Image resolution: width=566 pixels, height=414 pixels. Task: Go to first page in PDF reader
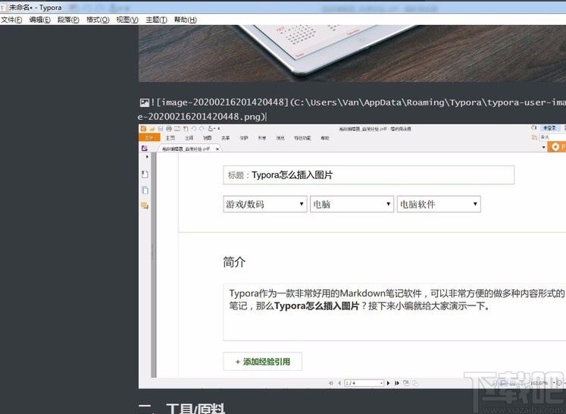(331, 383)
